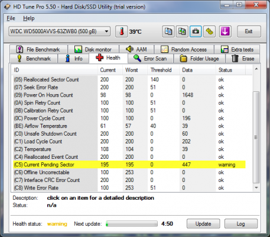270x237 pixels.
Task: Select the Write Error Rate row
Action: [x=129, y=188]
